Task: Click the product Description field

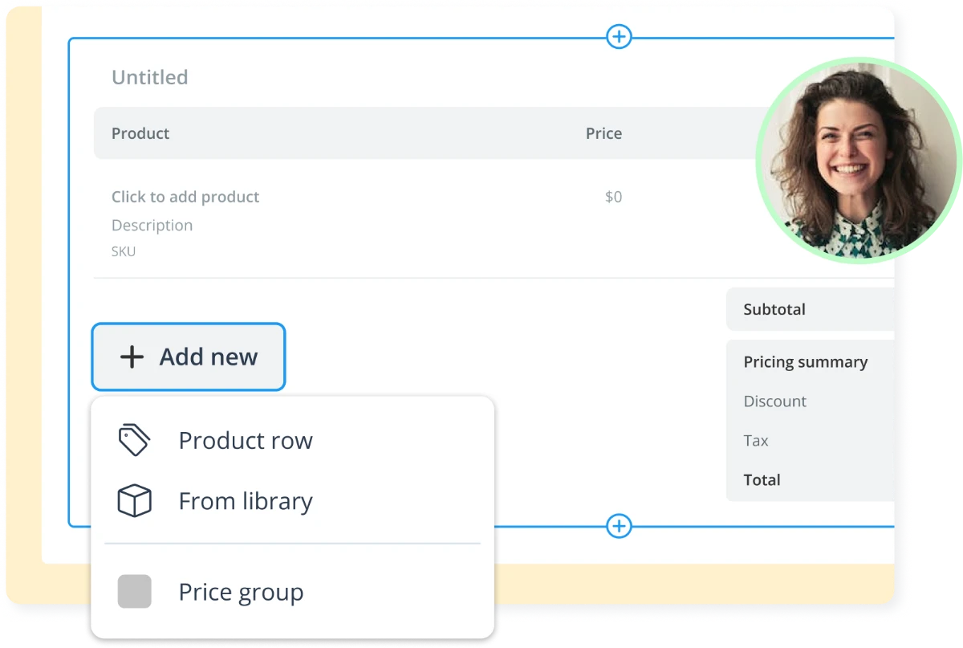Action: point(152,226)
